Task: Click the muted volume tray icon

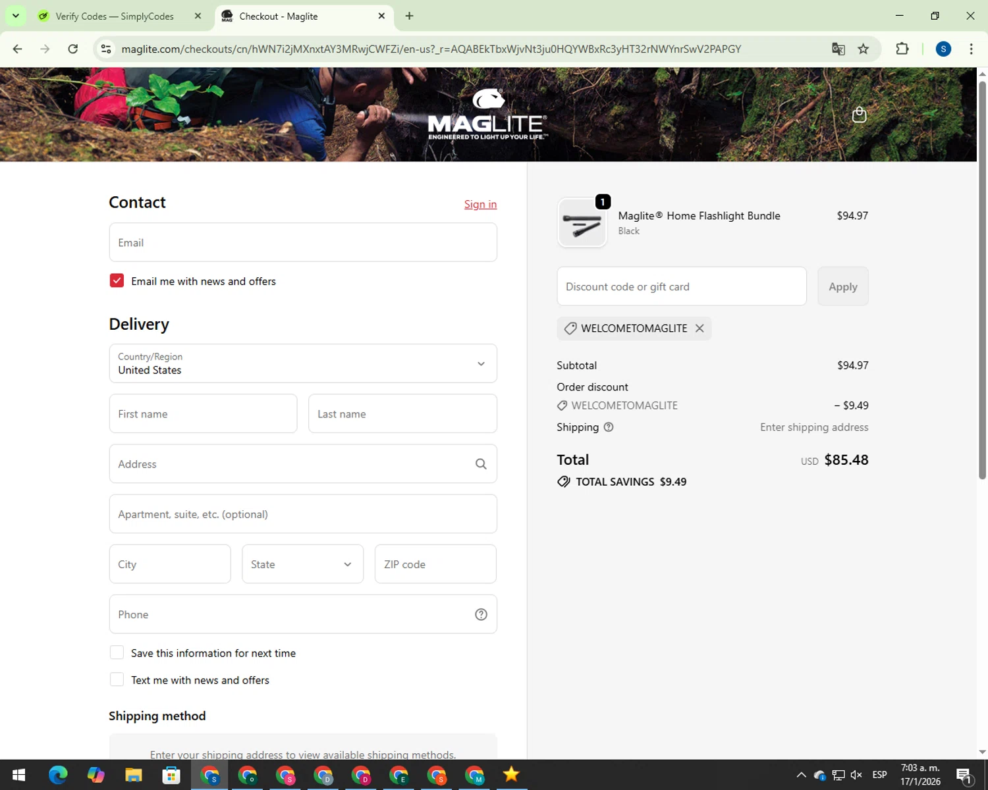Action: [856, 775]
